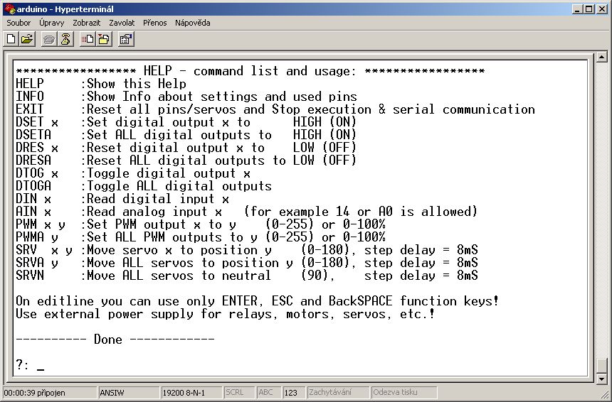
Task: Click the scrollbar down arrow
Action: 602,378
